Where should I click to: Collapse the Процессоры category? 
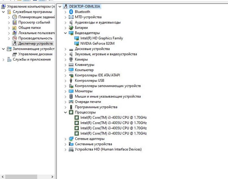point(66,112)
